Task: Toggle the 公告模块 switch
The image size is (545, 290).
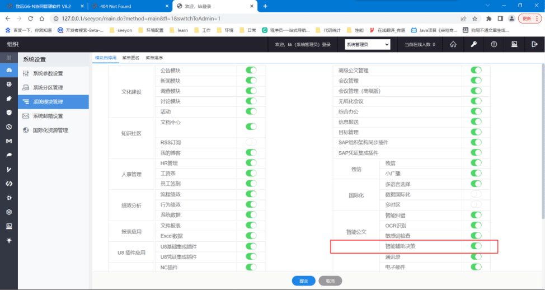Action: (x=251, y=70)
